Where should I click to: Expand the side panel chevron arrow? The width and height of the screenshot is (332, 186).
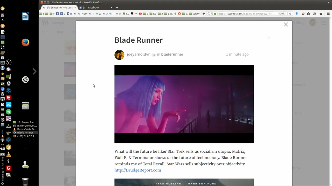[x=34, y=71]
